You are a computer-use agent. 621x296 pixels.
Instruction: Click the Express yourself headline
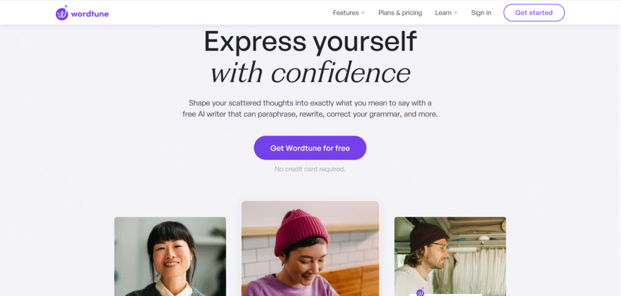pyautogui.click(x=310, y=41)
